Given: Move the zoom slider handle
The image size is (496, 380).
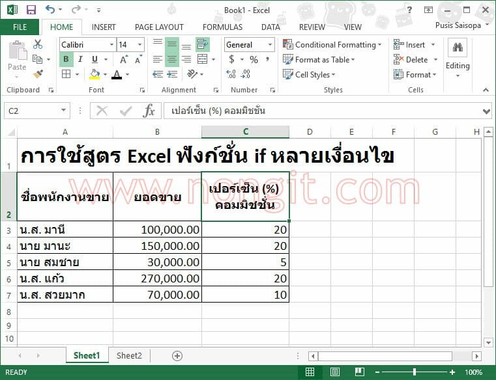Looking at the screenshot, I should [x=414, y=372].
